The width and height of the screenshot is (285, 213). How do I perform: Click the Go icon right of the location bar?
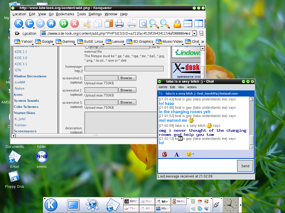click(x=201, y=33)
